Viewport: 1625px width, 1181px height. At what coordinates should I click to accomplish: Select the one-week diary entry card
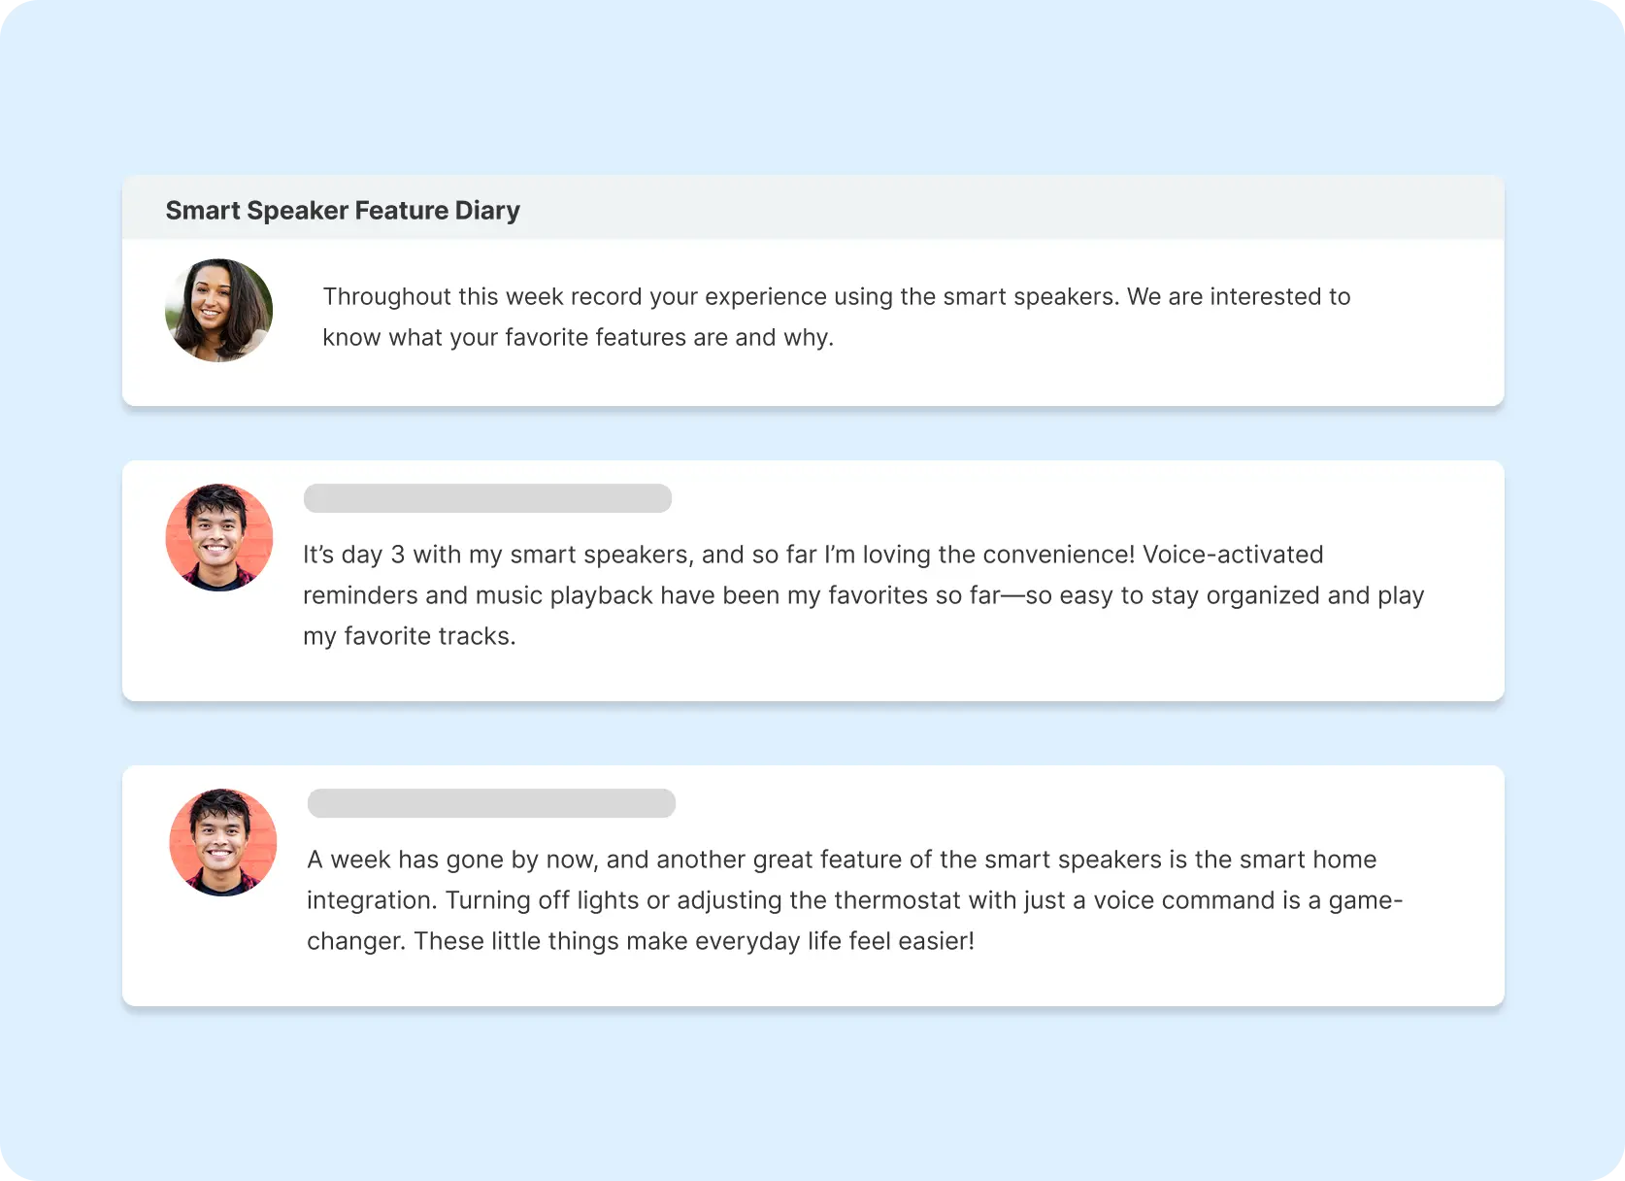[813, 886]
